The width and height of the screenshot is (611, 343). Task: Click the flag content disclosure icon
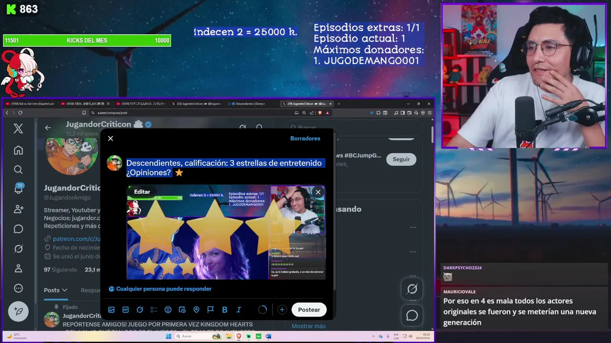click(211, 310)
